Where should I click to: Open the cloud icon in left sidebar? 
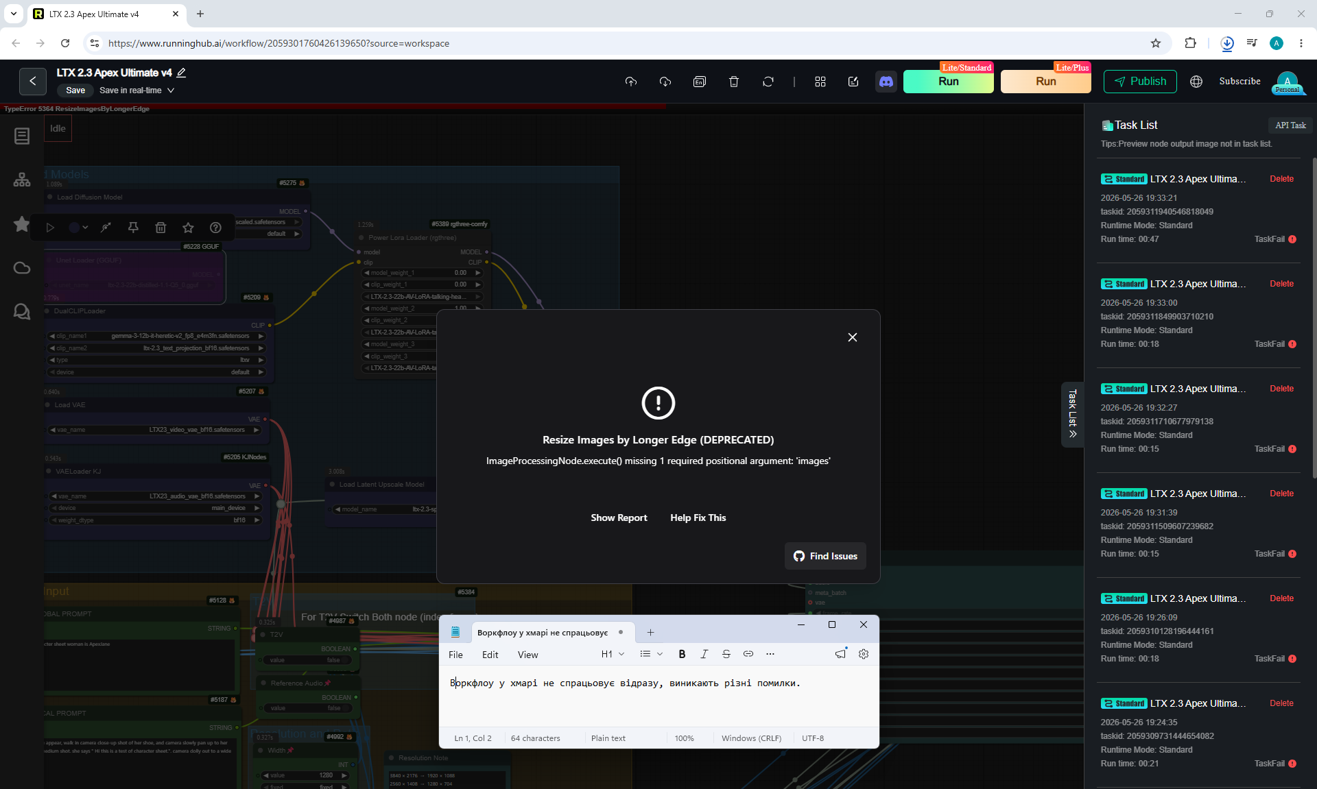tap(22, 268)
